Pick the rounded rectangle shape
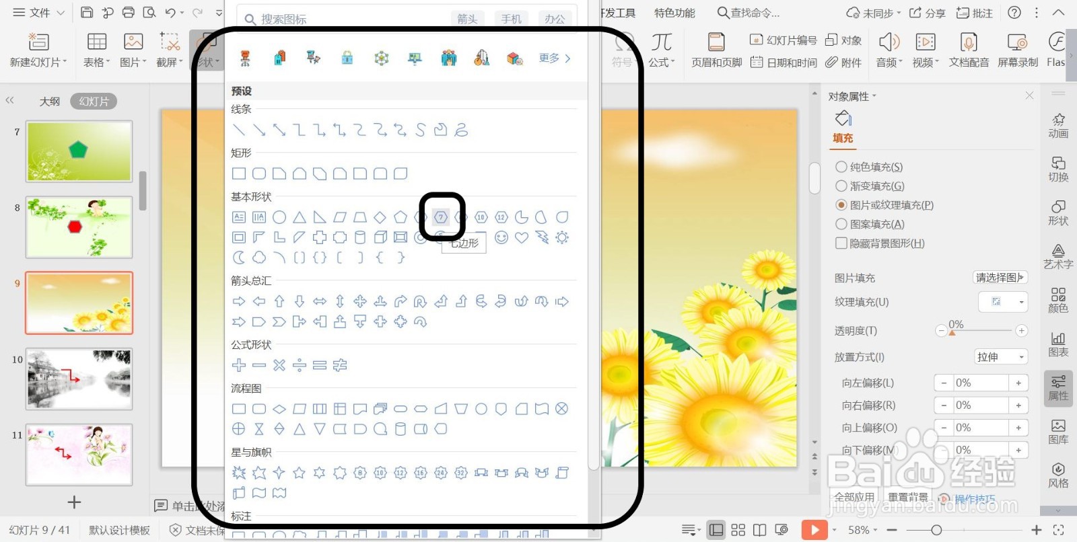This screenshot has height=542, width=1077. pos(259,173)
